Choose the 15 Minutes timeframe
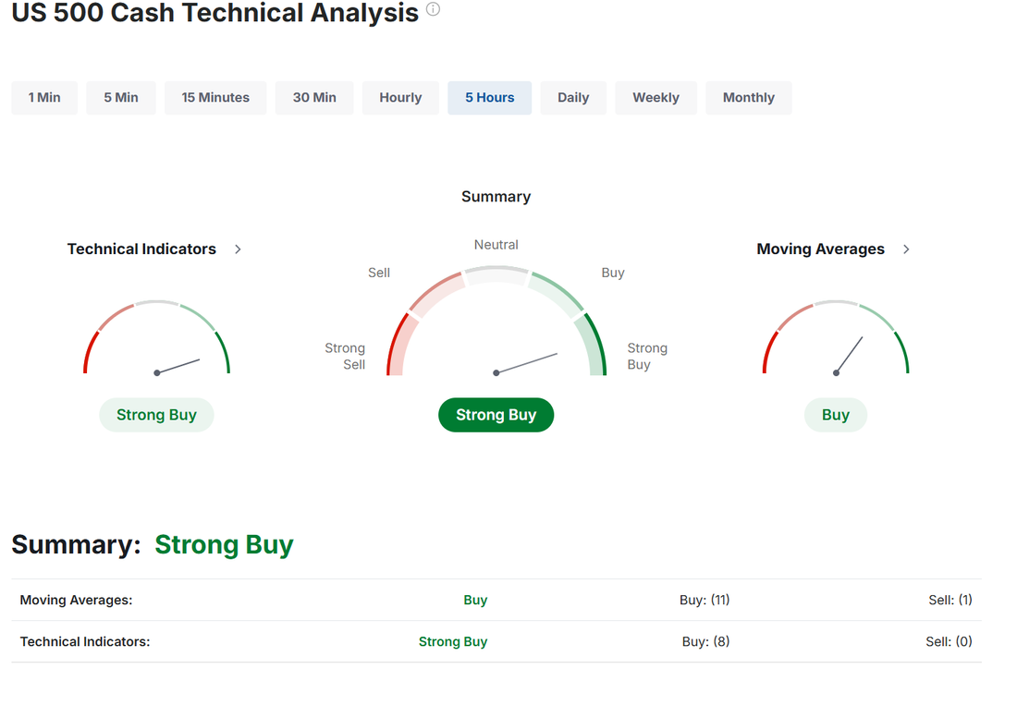 (x=215, y=98)
